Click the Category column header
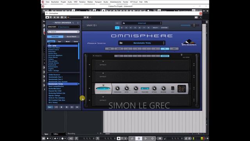 pyautogui.click(x=51, y=42)
